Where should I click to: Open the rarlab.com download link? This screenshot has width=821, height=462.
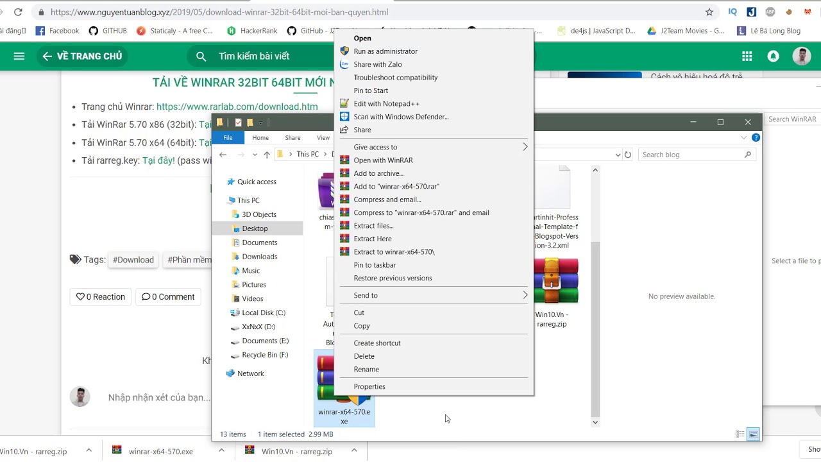pyautogui.click(x=237, y=107)
